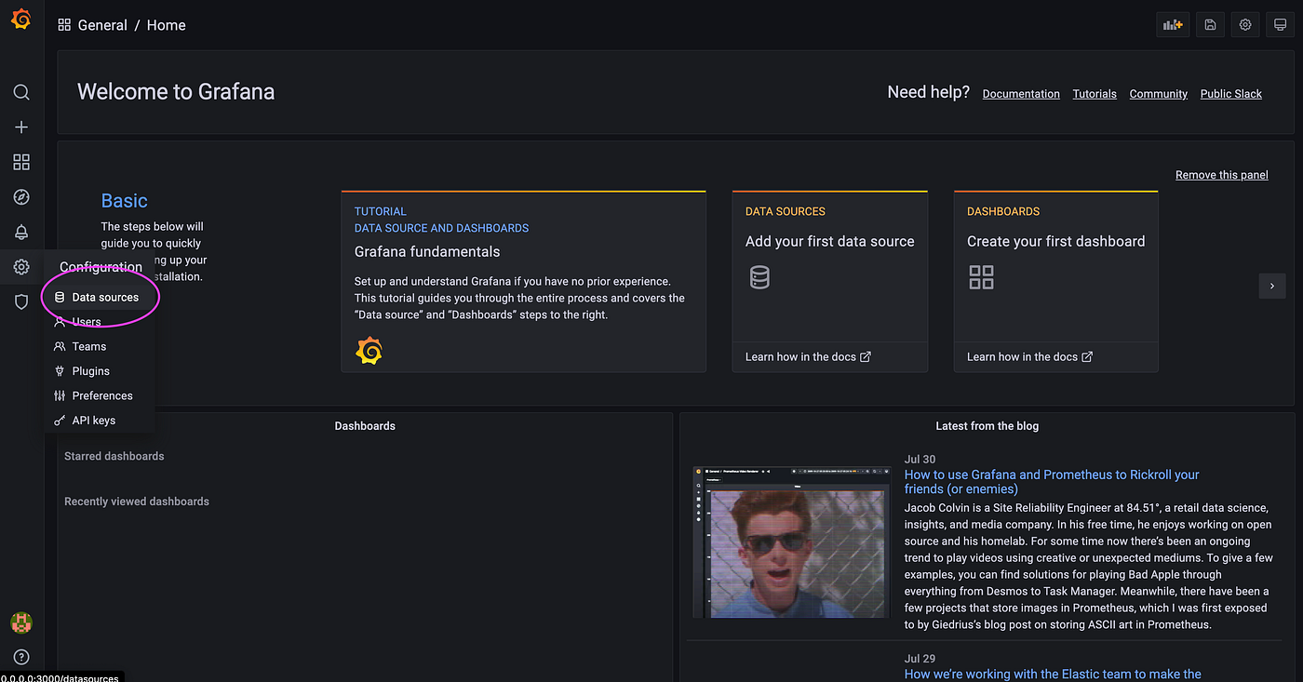
Task: Click the external link icon in Dashboards card
Action: click(1087, 356)
